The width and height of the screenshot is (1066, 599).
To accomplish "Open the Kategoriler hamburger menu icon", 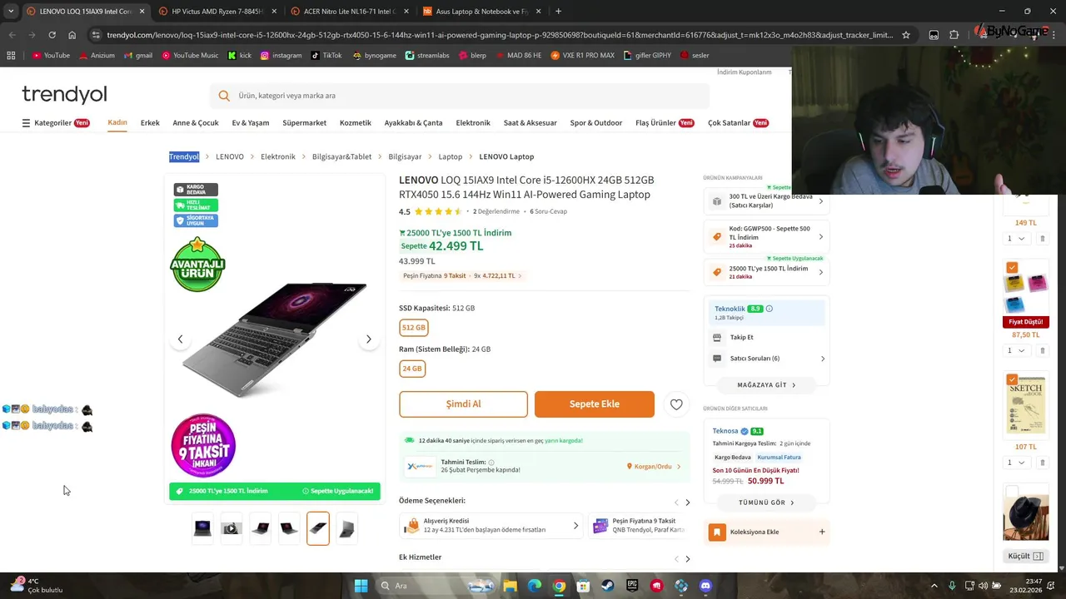I will click(x=26, y=123).
